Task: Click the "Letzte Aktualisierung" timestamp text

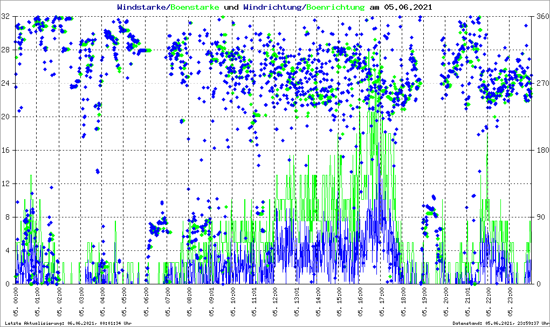Action: coord(67,323)
